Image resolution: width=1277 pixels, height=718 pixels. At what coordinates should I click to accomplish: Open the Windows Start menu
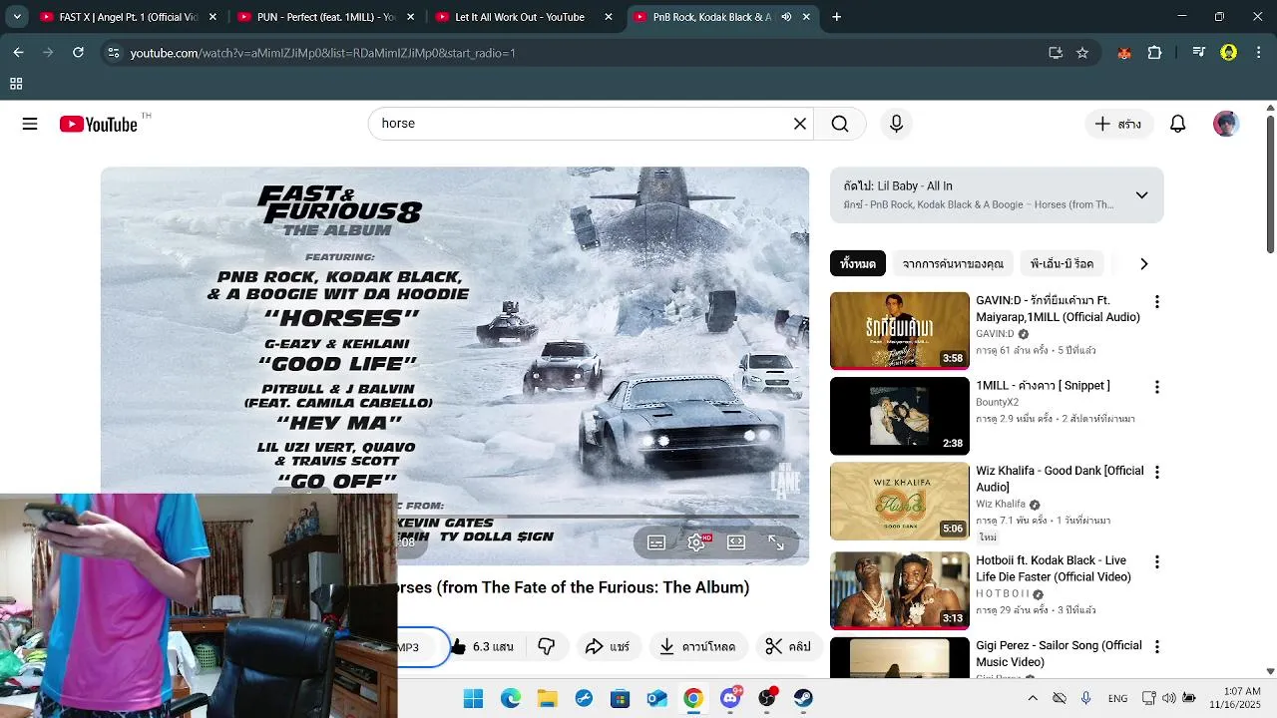pyautogui.click(x=473, y=698)
